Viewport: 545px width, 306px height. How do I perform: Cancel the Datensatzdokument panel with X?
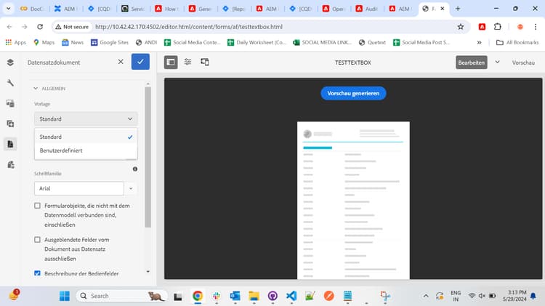click(121, 62)
